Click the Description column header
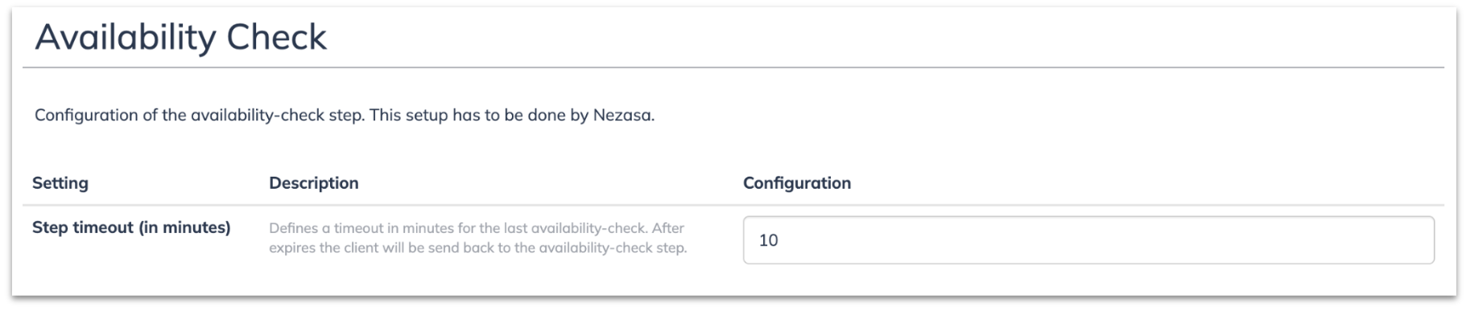Image resolution: width=1470 pixels, height=310 pixels. coord(314,183)
